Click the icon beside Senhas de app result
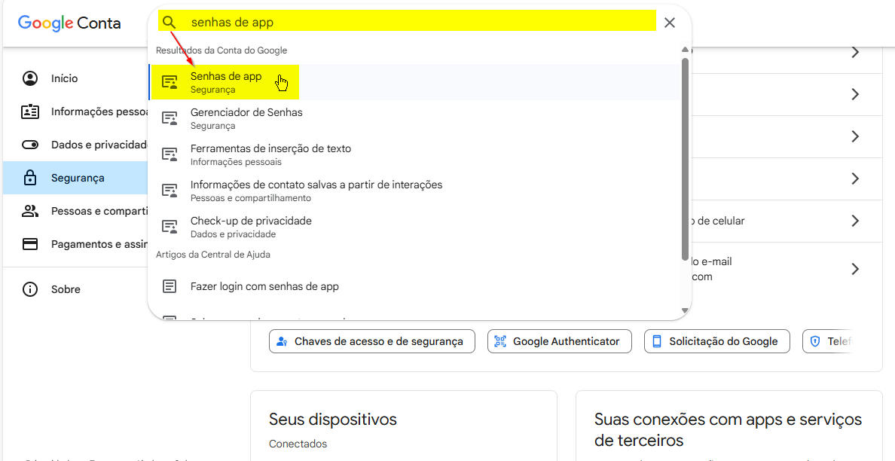This screenshot has height=461, width=895. 170,82
